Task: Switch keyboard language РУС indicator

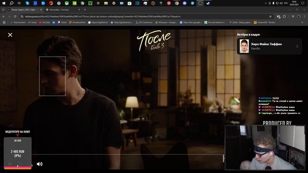Action: [x=286, y=3]
